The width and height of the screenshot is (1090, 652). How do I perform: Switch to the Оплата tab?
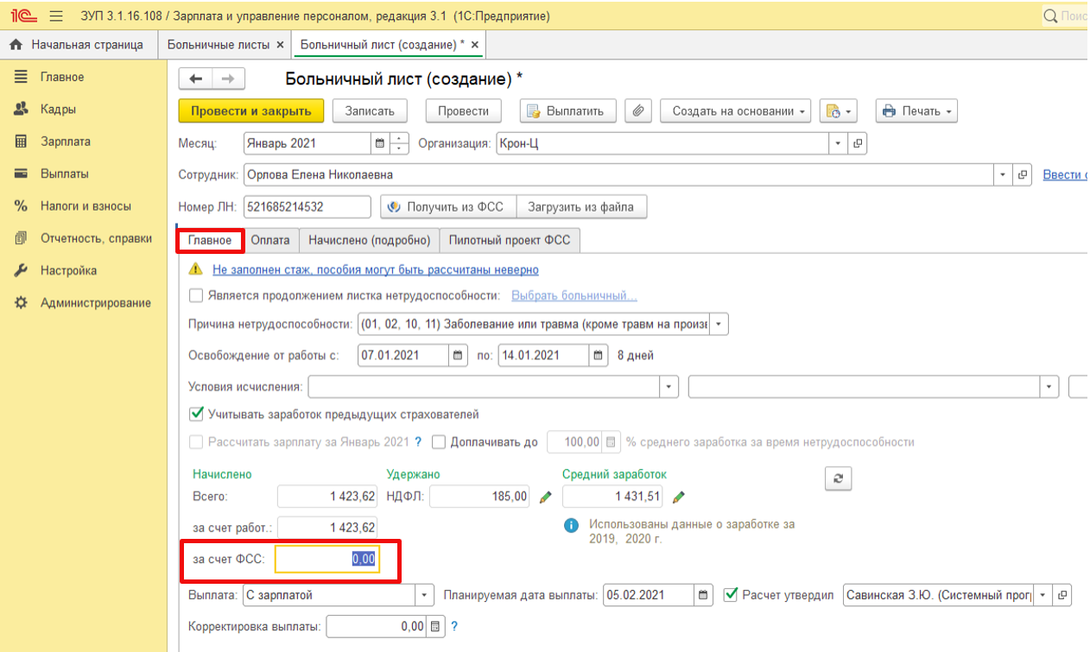click(272, 240)
